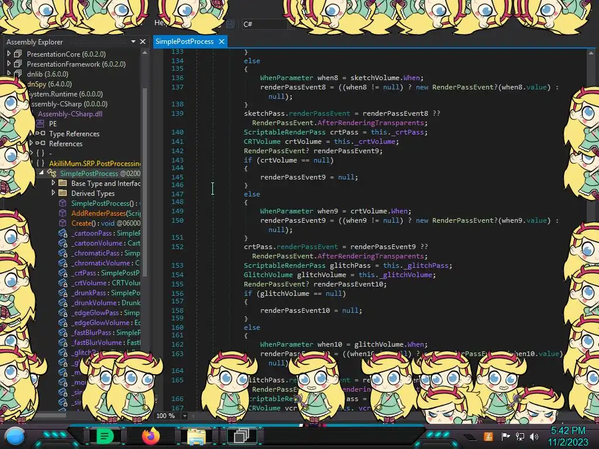This screenshot has height=449, width=599.
Task: Click the Start orb button
Action: (x=15, y=437)
